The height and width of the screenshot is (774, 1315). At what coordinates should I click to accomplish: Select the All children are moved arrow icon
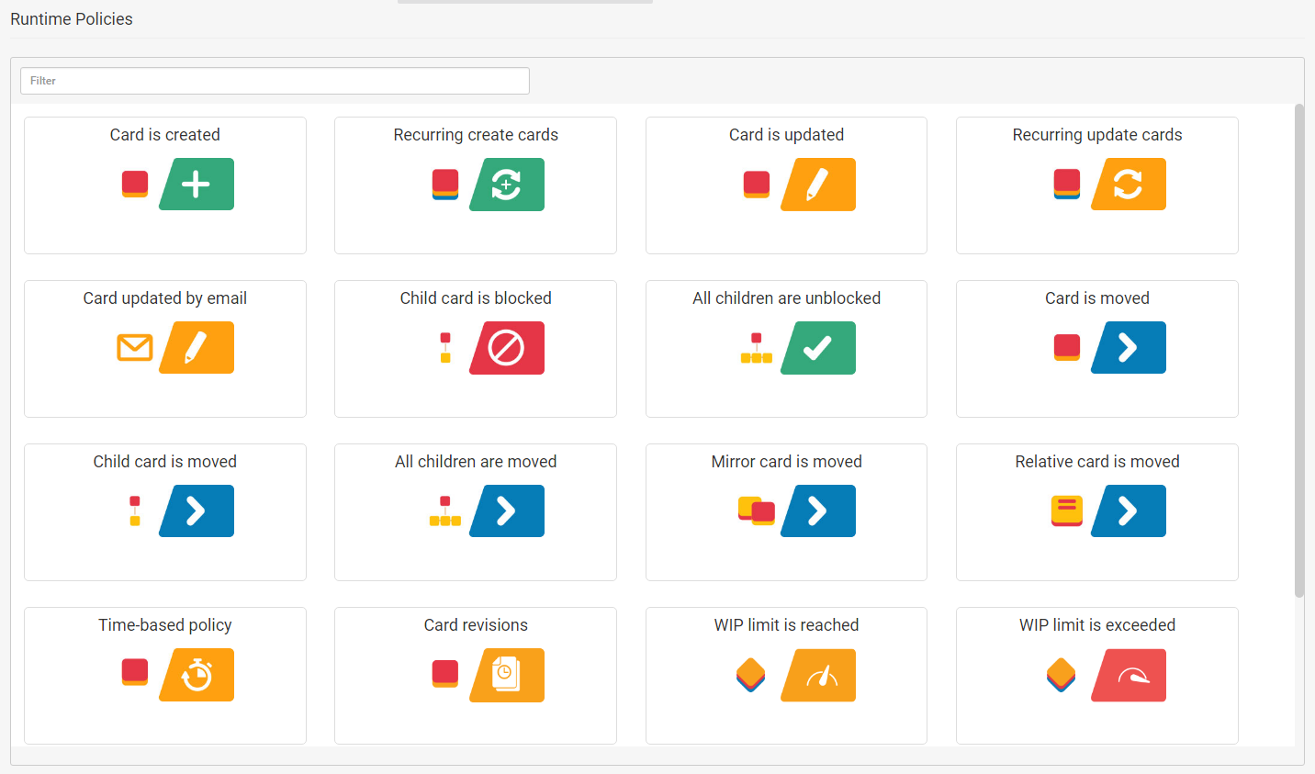pos(507,511)
